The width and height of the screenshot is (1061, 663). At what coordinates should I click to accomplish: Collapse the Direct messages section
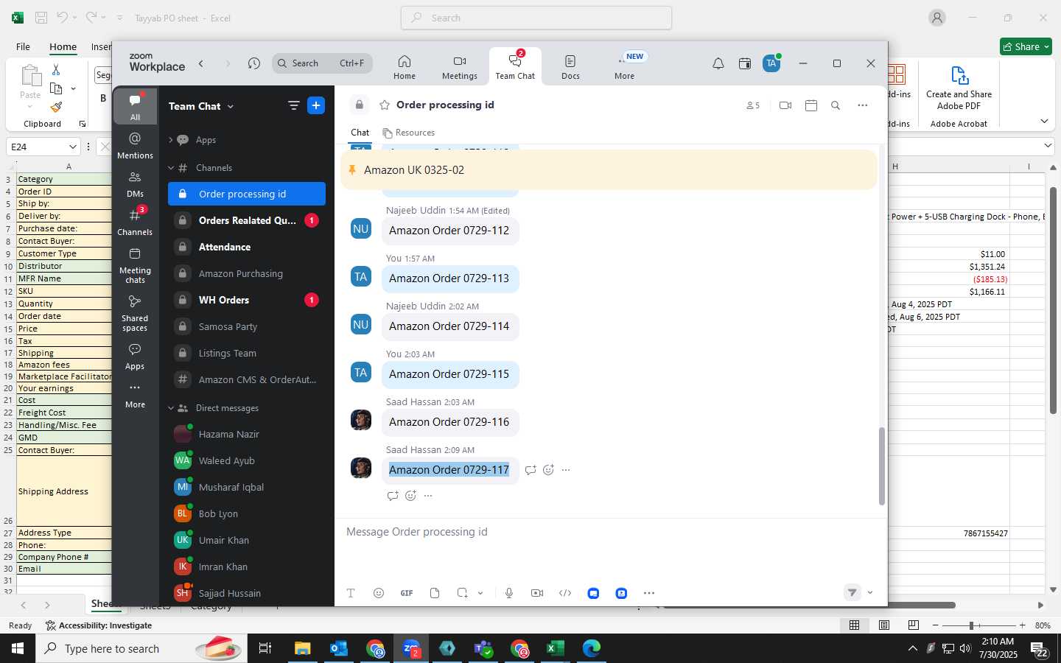coord(171,408)
